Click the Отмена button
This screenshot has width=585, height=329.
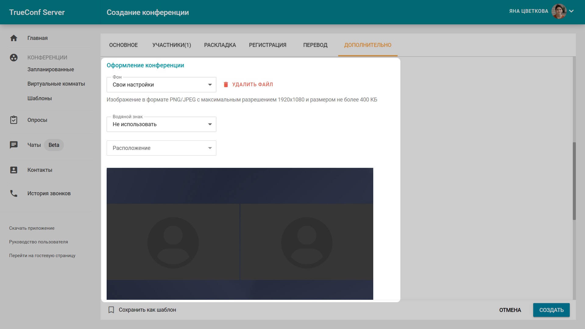pos(510,310)
